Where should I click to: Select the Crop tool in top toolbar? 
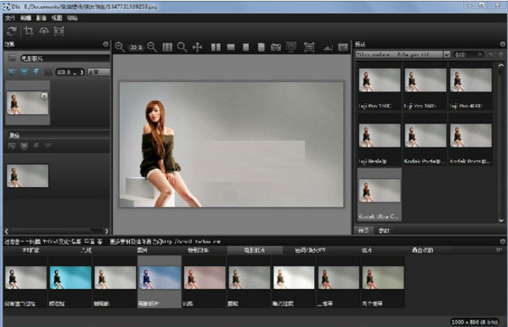point(29,30)
